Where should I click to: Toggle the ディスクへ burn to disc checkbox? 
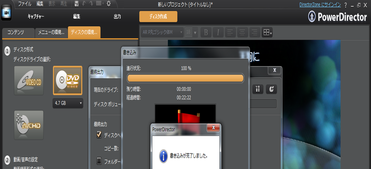(99, 135)
